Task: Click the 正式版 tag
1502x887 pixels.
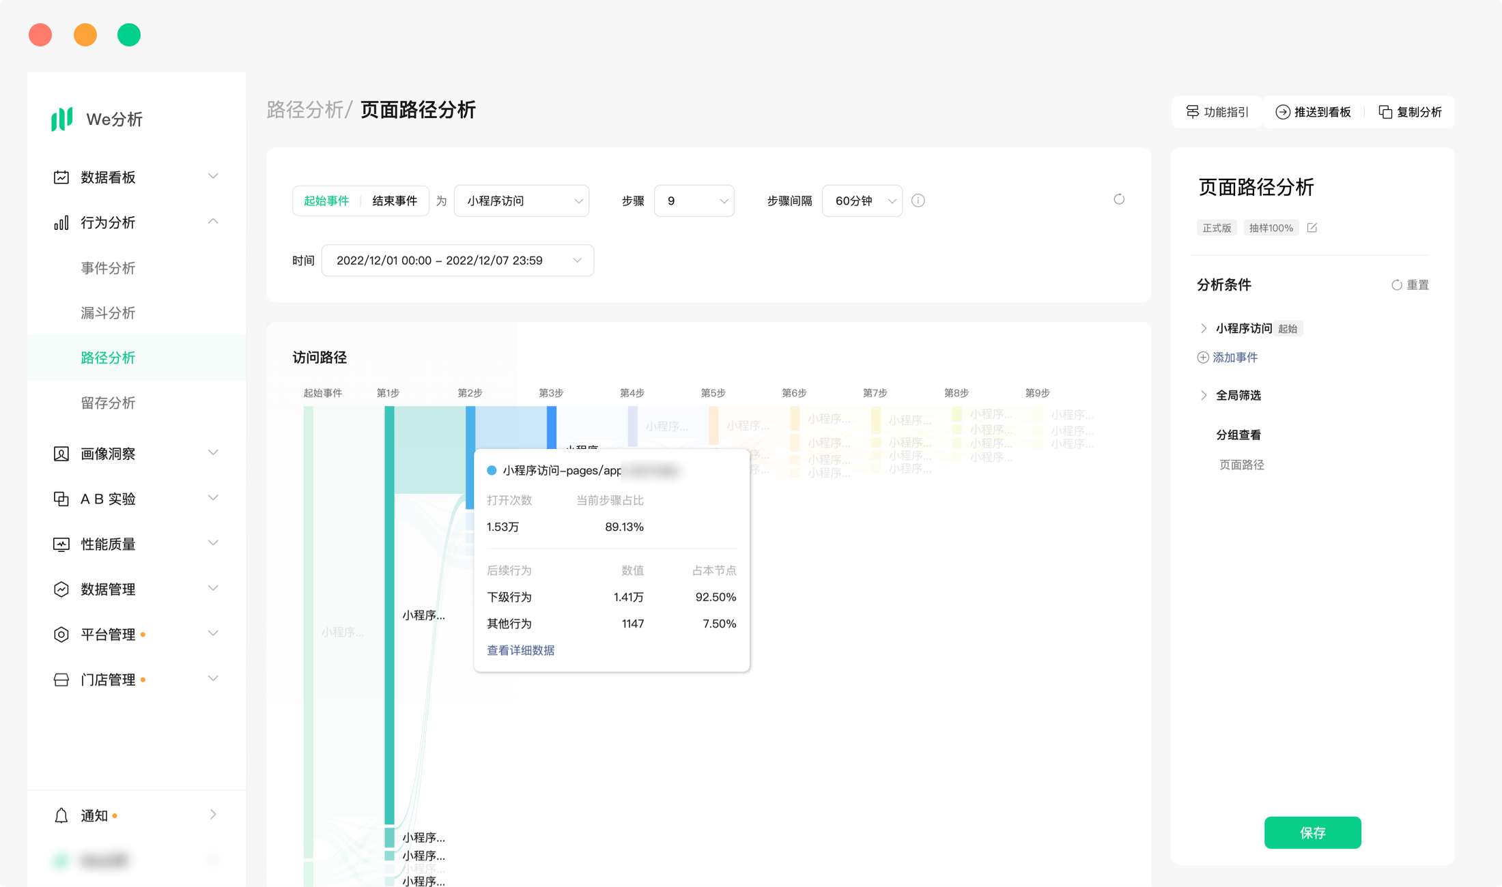Action: (x=1217, y=228)
